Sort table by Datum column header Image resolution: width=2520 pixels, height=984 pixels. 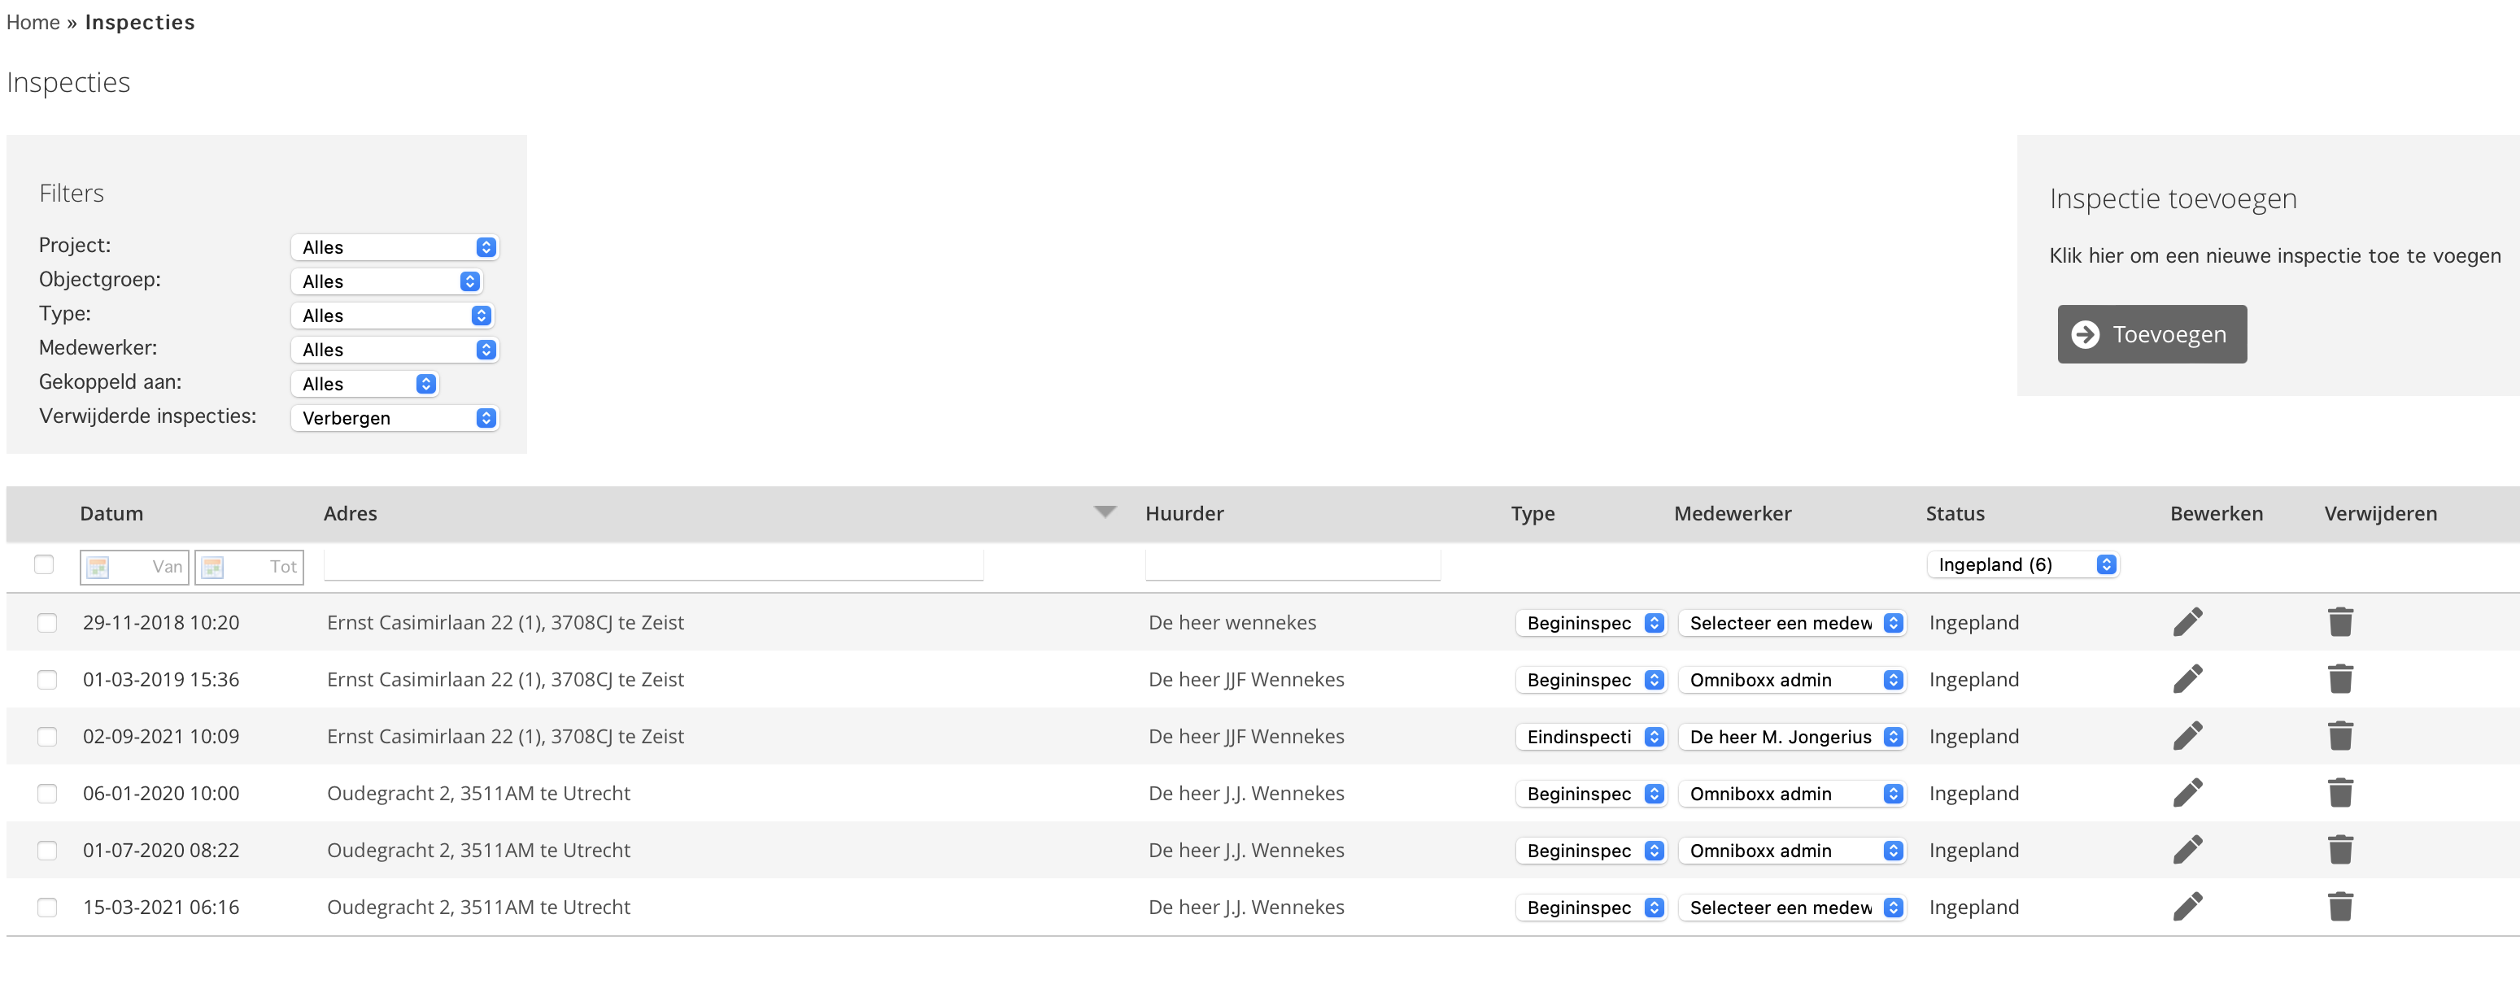(x=111, y=513)
